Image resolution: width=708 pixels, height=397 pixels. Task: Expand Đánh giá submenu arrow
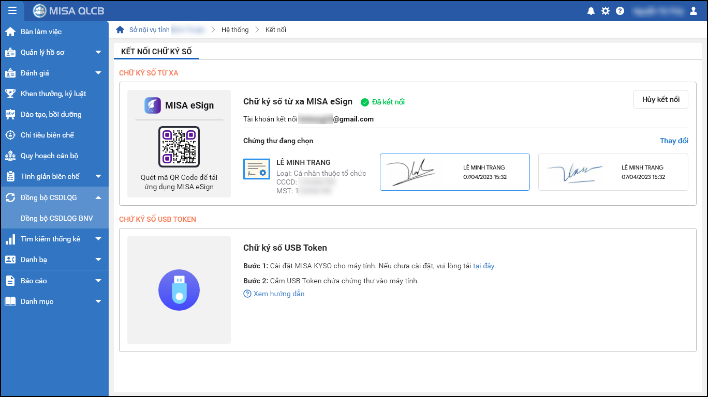(98, 73)
